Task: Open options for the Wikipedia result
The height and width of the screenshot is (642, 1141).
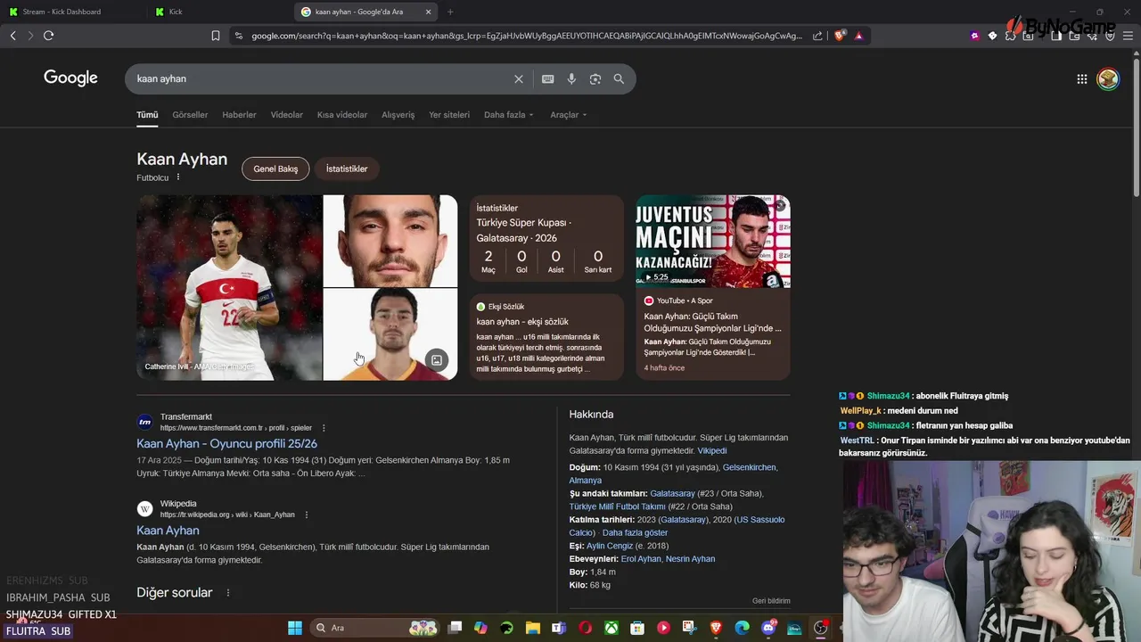Action: click(x=306, y=514)
